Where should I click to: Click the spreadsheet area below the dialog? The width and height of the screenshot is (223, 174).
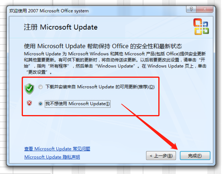[100, 170]
